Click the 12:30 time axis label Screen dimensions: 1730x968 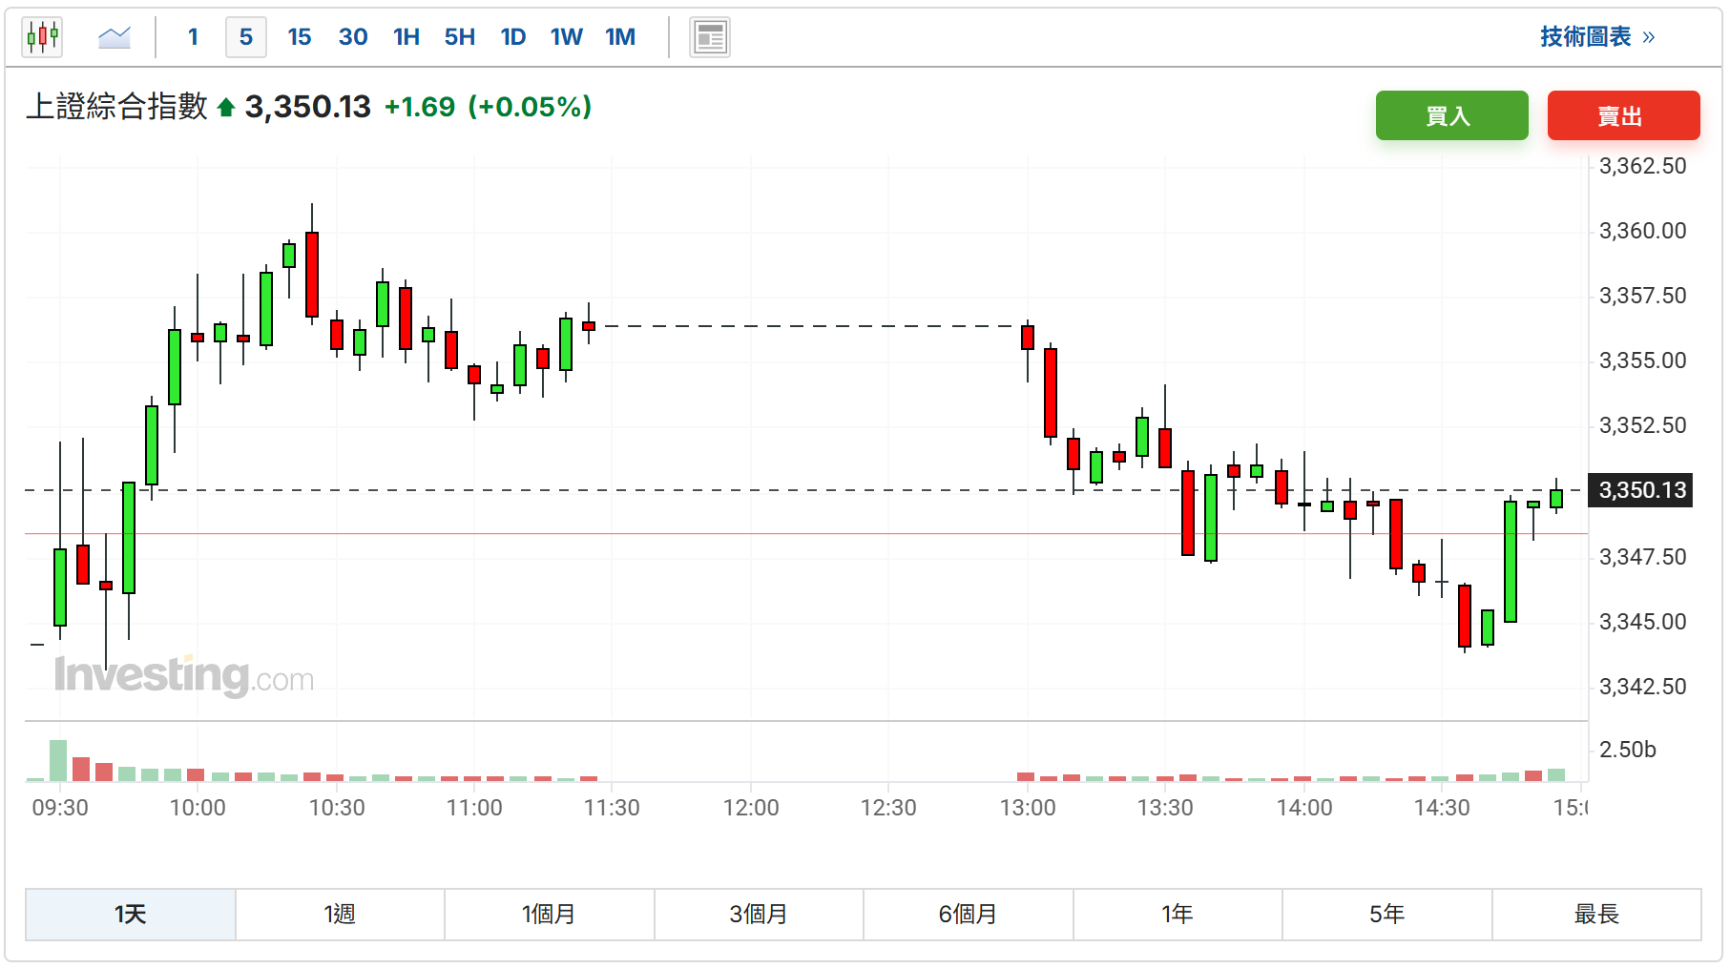click(x=888, y=808)
